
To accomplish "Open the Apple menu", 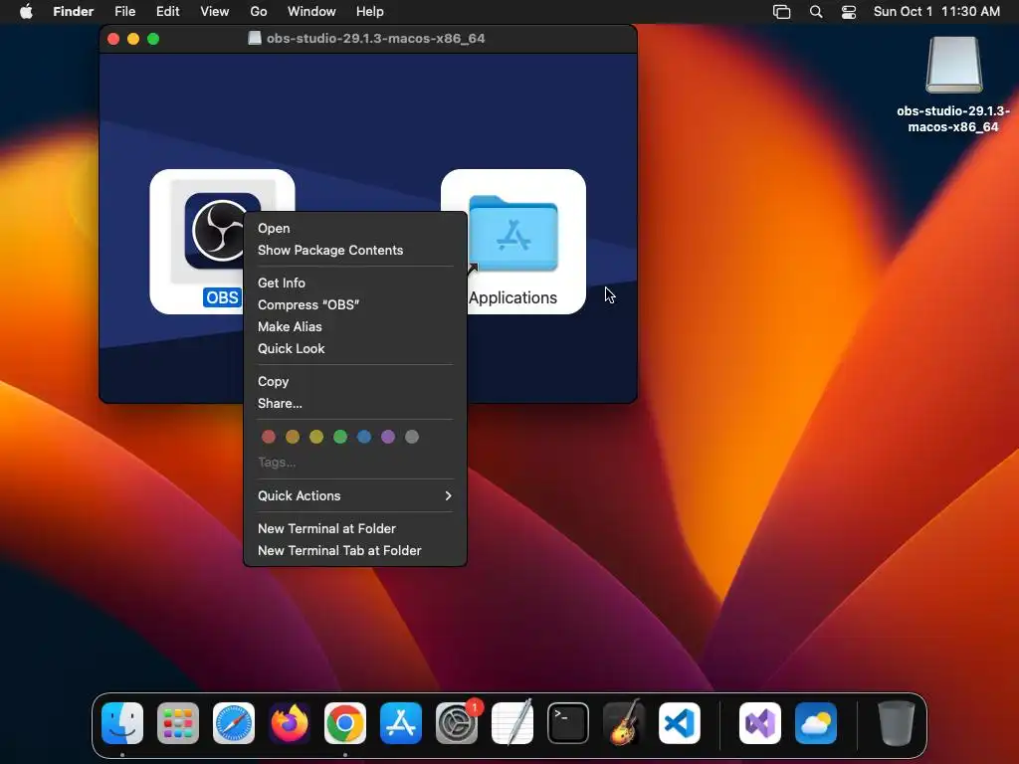I will (26, 12).
